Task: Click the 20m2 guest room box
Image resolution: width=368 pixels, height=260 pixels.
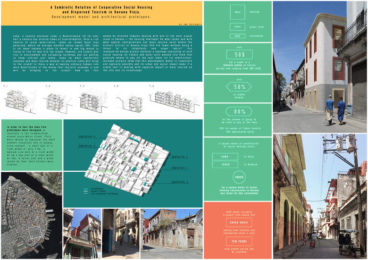Action: pyautogui.click(x=237, y=27)
